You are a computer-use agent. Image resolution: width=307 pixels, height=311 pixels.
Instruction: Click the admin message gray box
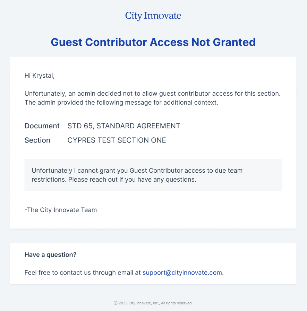pos(153,175)
